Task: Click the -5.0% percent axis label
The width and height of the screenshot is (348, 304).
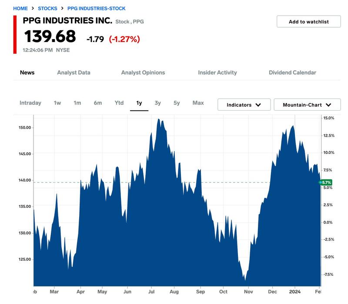Action: pos(328,257)
